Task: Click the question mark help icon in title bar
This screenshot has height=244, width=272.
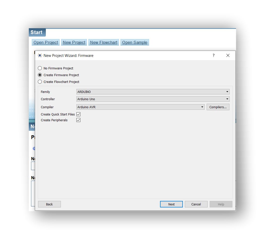Action: pyautogui.click(x=214, y=55)
